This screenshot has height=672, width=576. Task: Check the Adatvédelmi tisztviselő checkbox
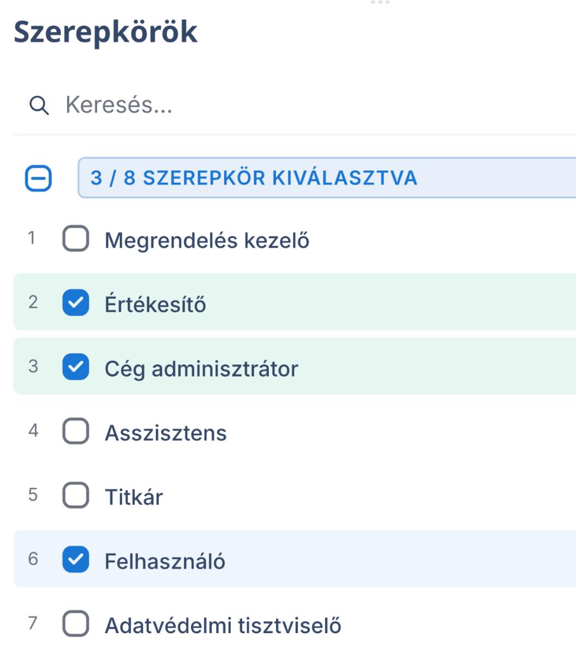[76, 625]
